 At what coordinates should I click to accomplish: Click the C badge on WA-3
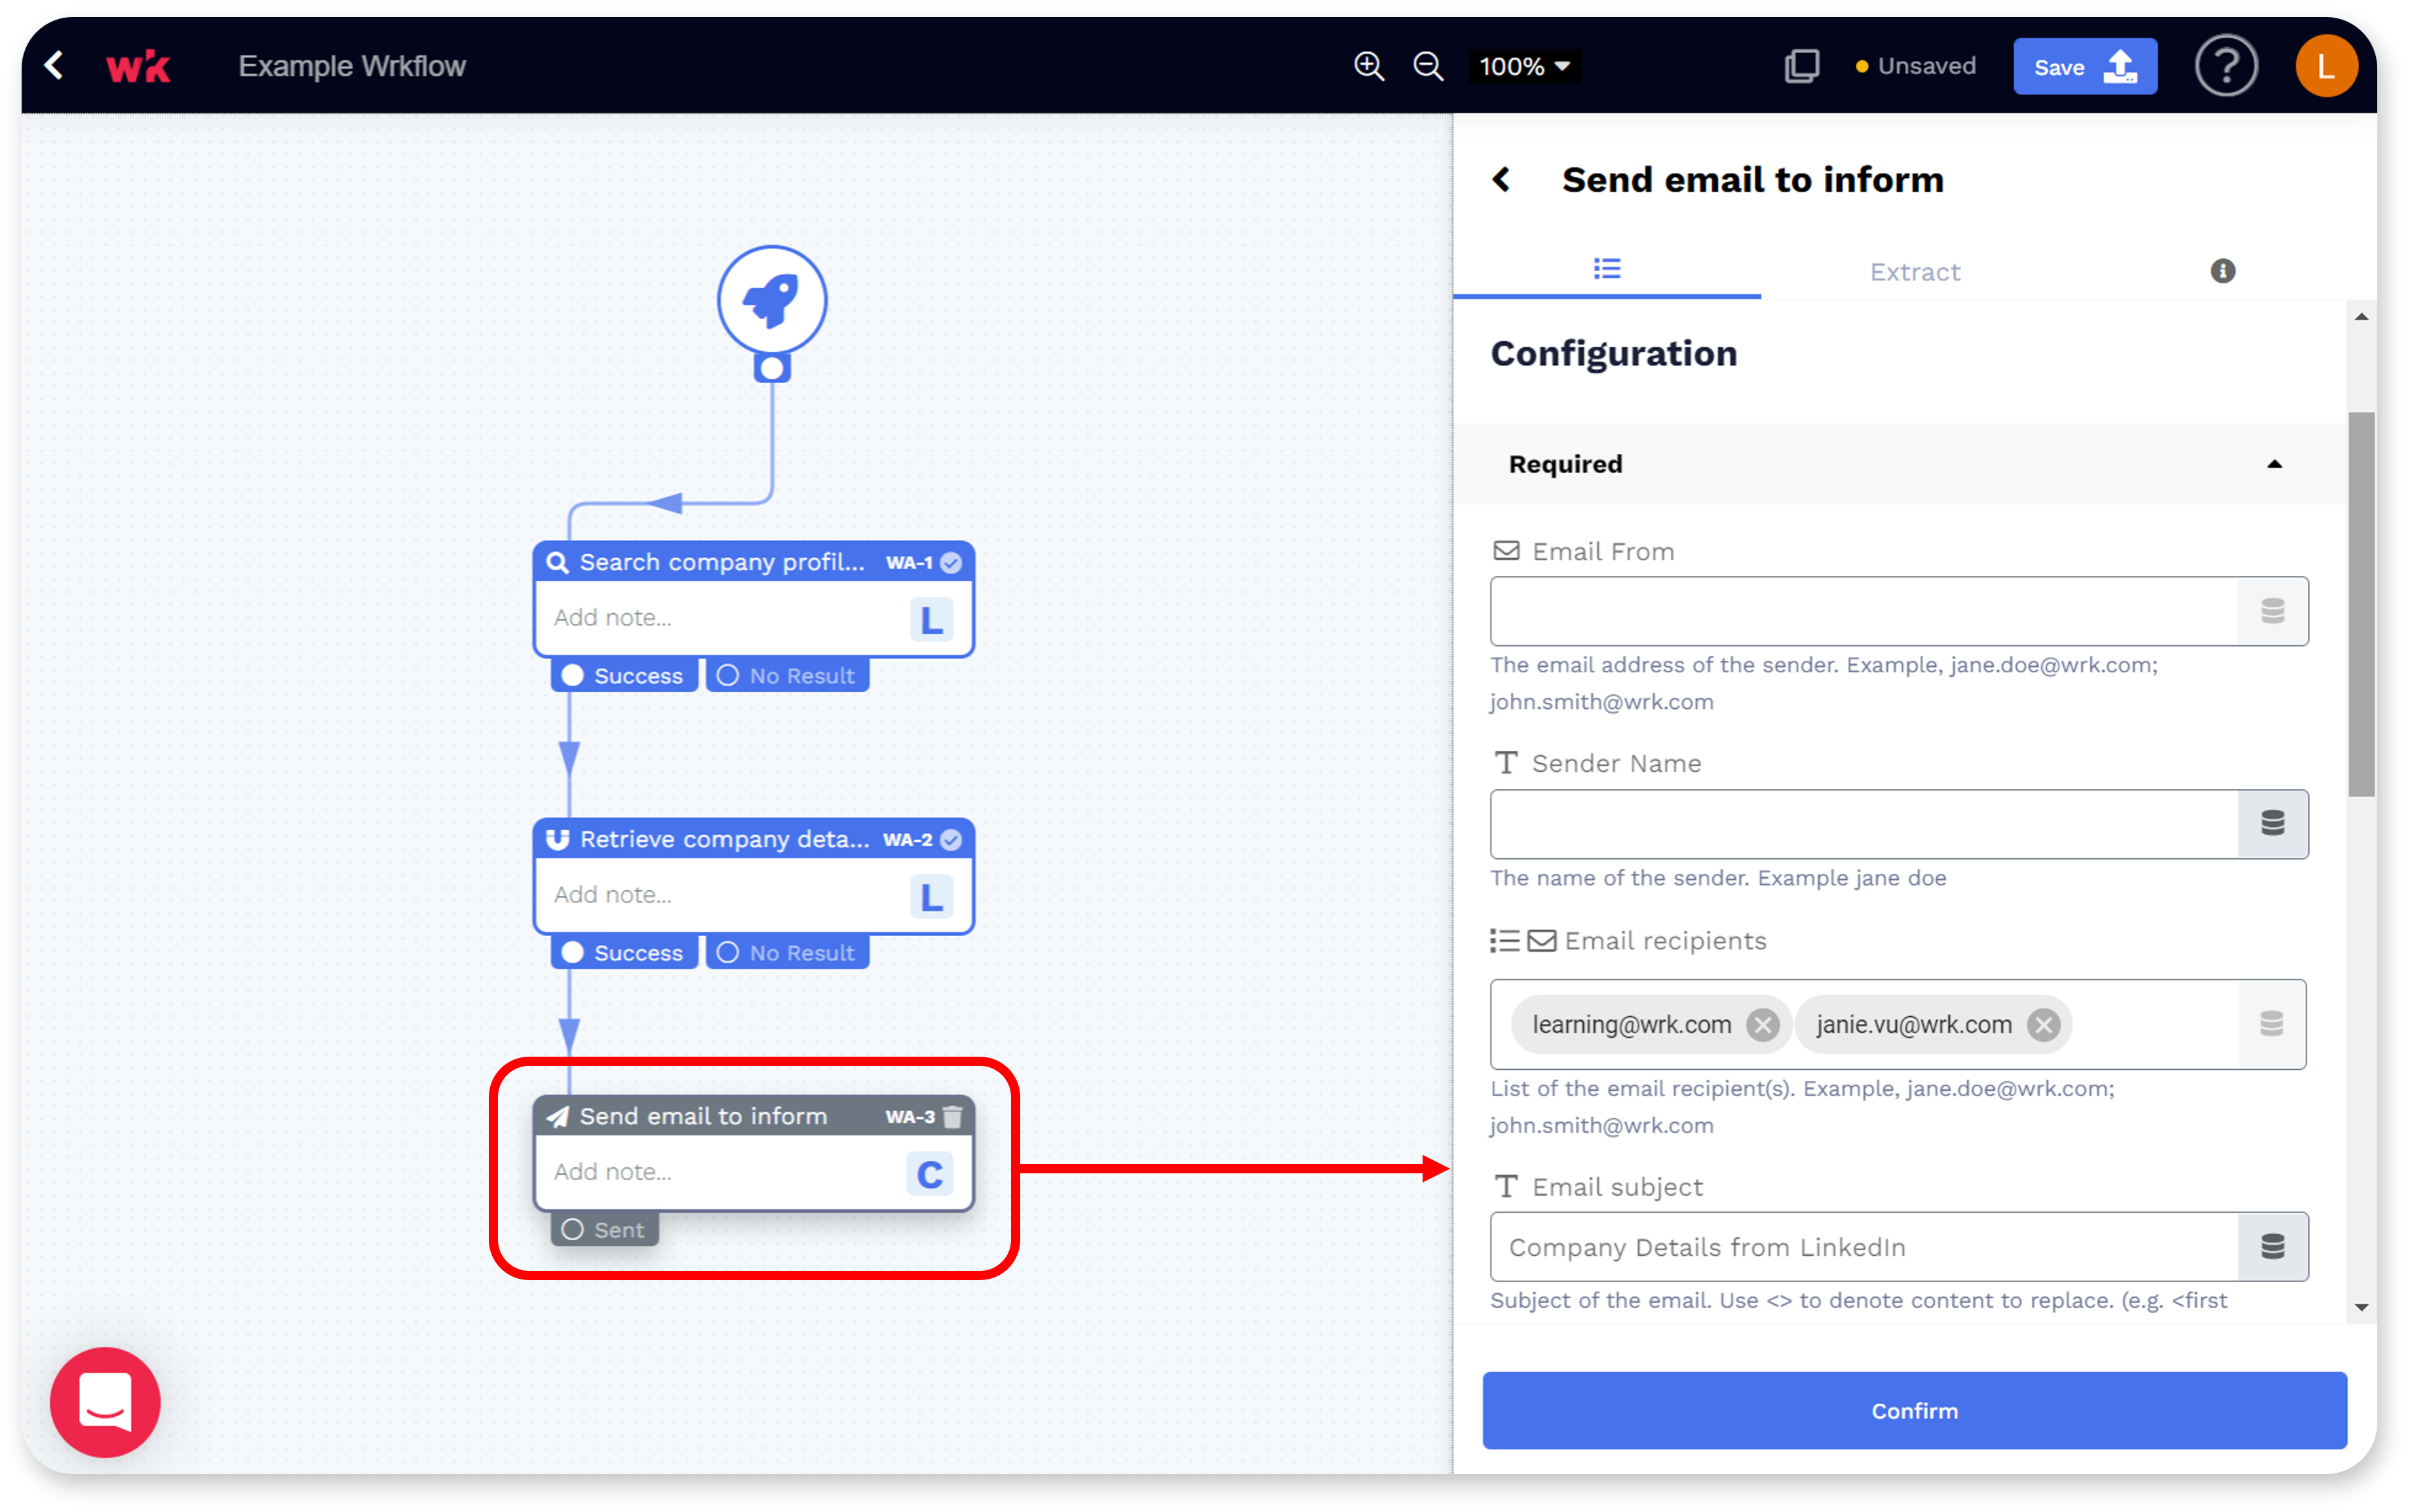tap(930, 1173)
